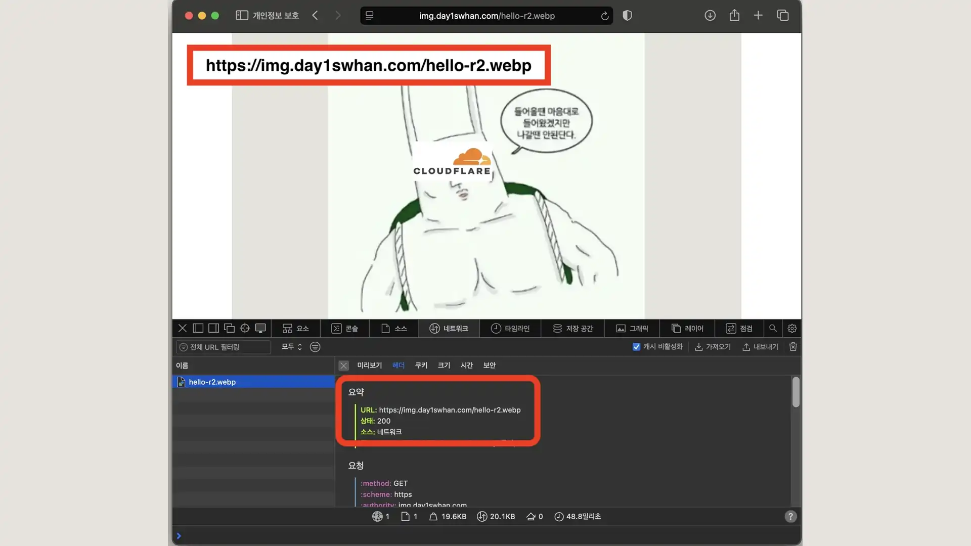Go back with the left chevron
Viewport: 971px width, 546px height.
(315, 16)
